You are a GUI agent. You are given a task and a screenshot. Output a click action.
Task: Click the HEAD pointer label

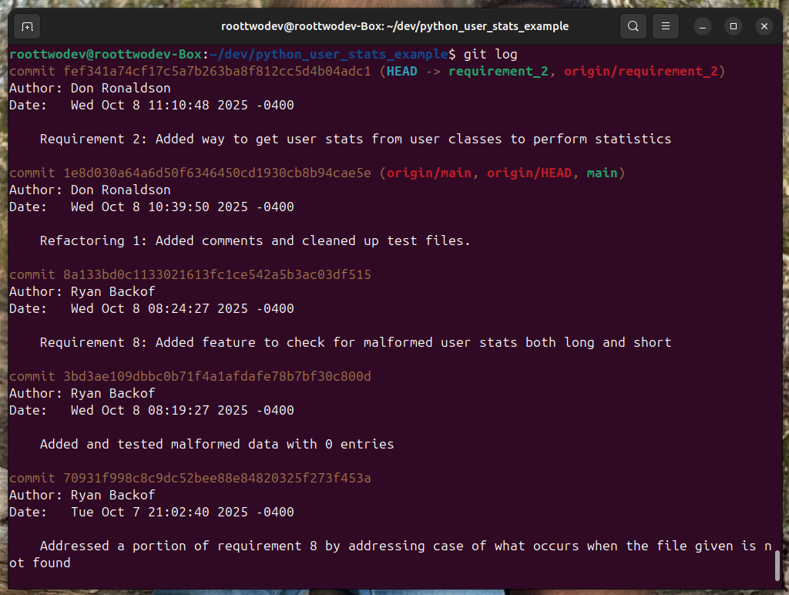401,71
